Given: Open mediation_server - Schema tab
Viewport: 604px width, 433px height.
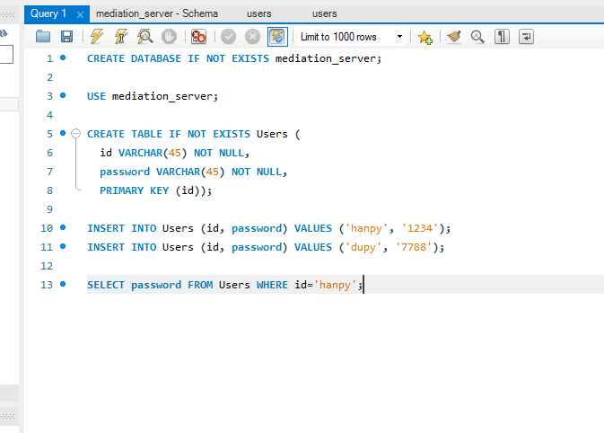Looking at the screenshot, I should pos(157,13).
